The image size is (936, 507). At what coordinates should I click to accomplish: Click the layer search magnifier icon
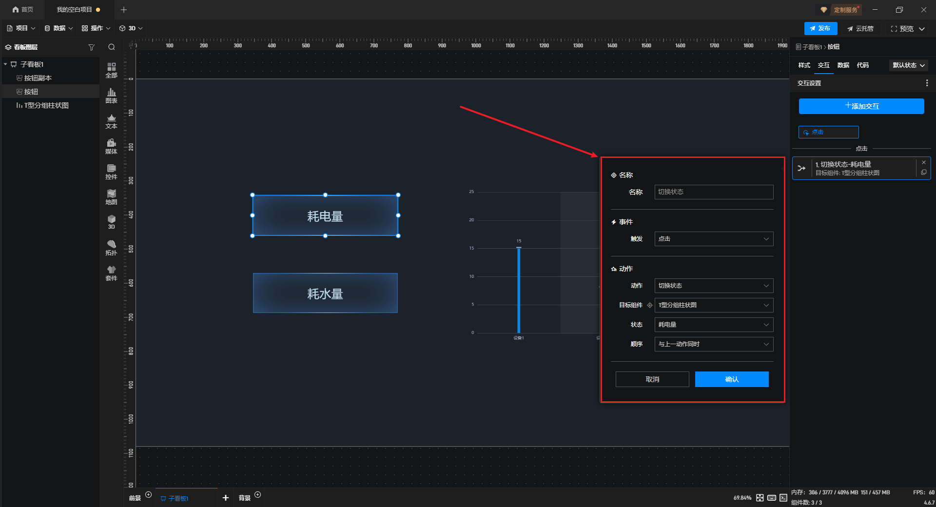click(x=112, y=47)
